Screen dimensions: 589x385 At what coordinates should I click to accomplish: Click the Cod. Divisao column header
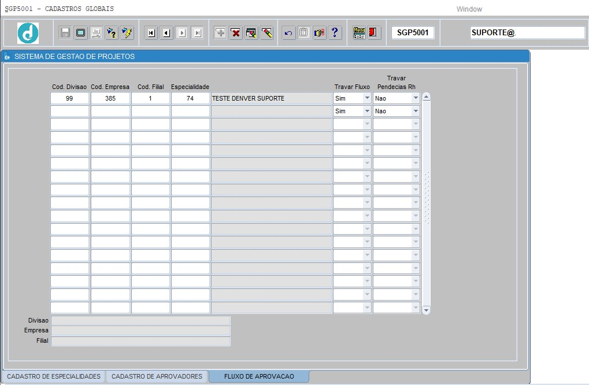point(69,87)
